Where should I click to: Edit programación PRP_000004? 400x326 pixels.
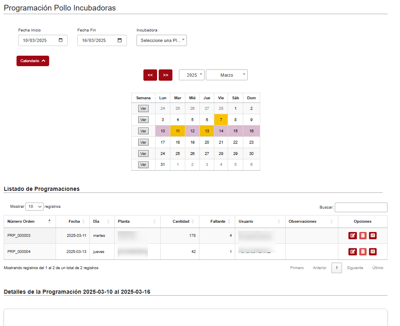click(352, 252)
